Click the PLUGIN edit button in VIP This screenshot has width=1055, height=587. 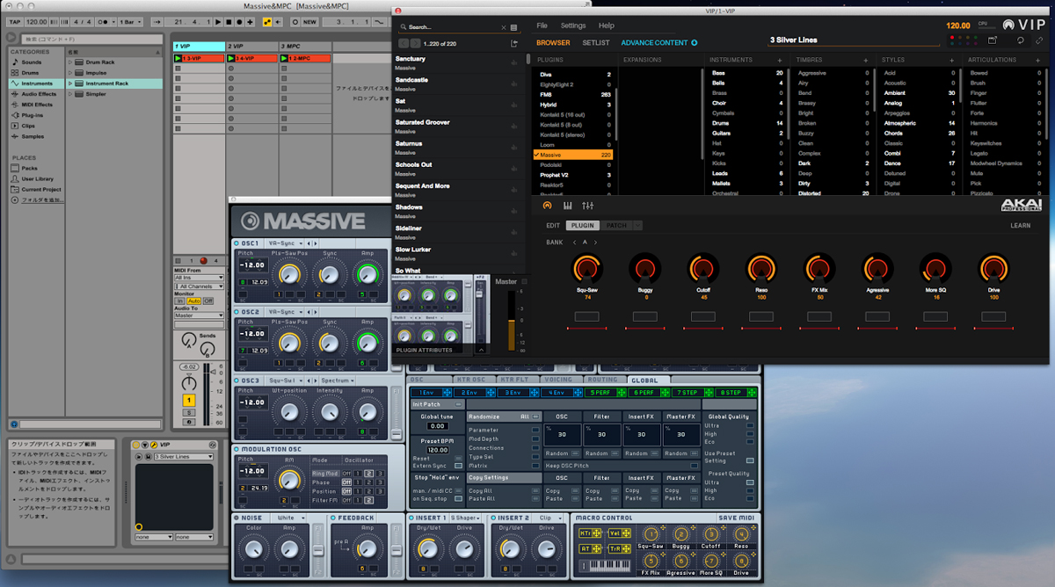582,226
